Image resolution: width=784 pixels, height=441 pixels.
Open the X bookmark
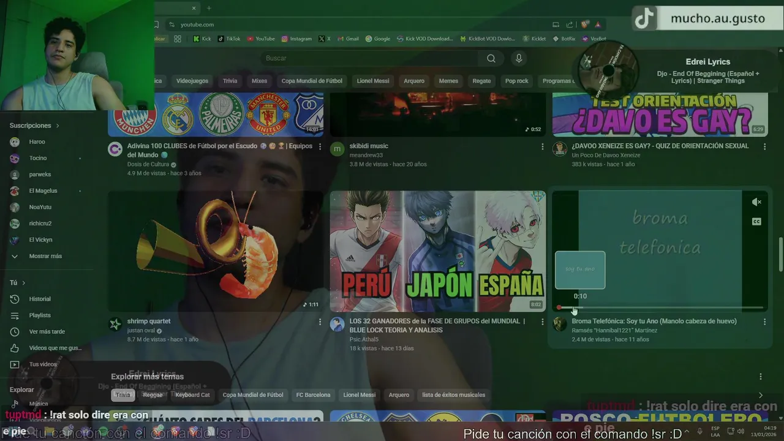coord(325,39)
